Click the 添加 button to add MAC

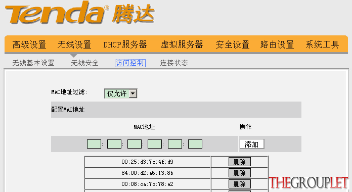point(252,144)
